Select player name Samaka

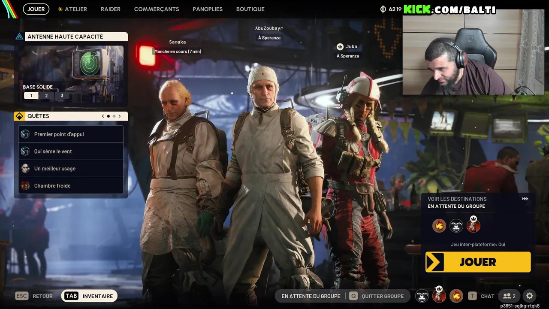click(x=177, y=42)
